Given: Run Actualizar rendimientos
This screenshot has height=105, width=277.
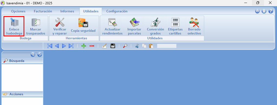Looking at the screenshot, I should pos(112,26).
